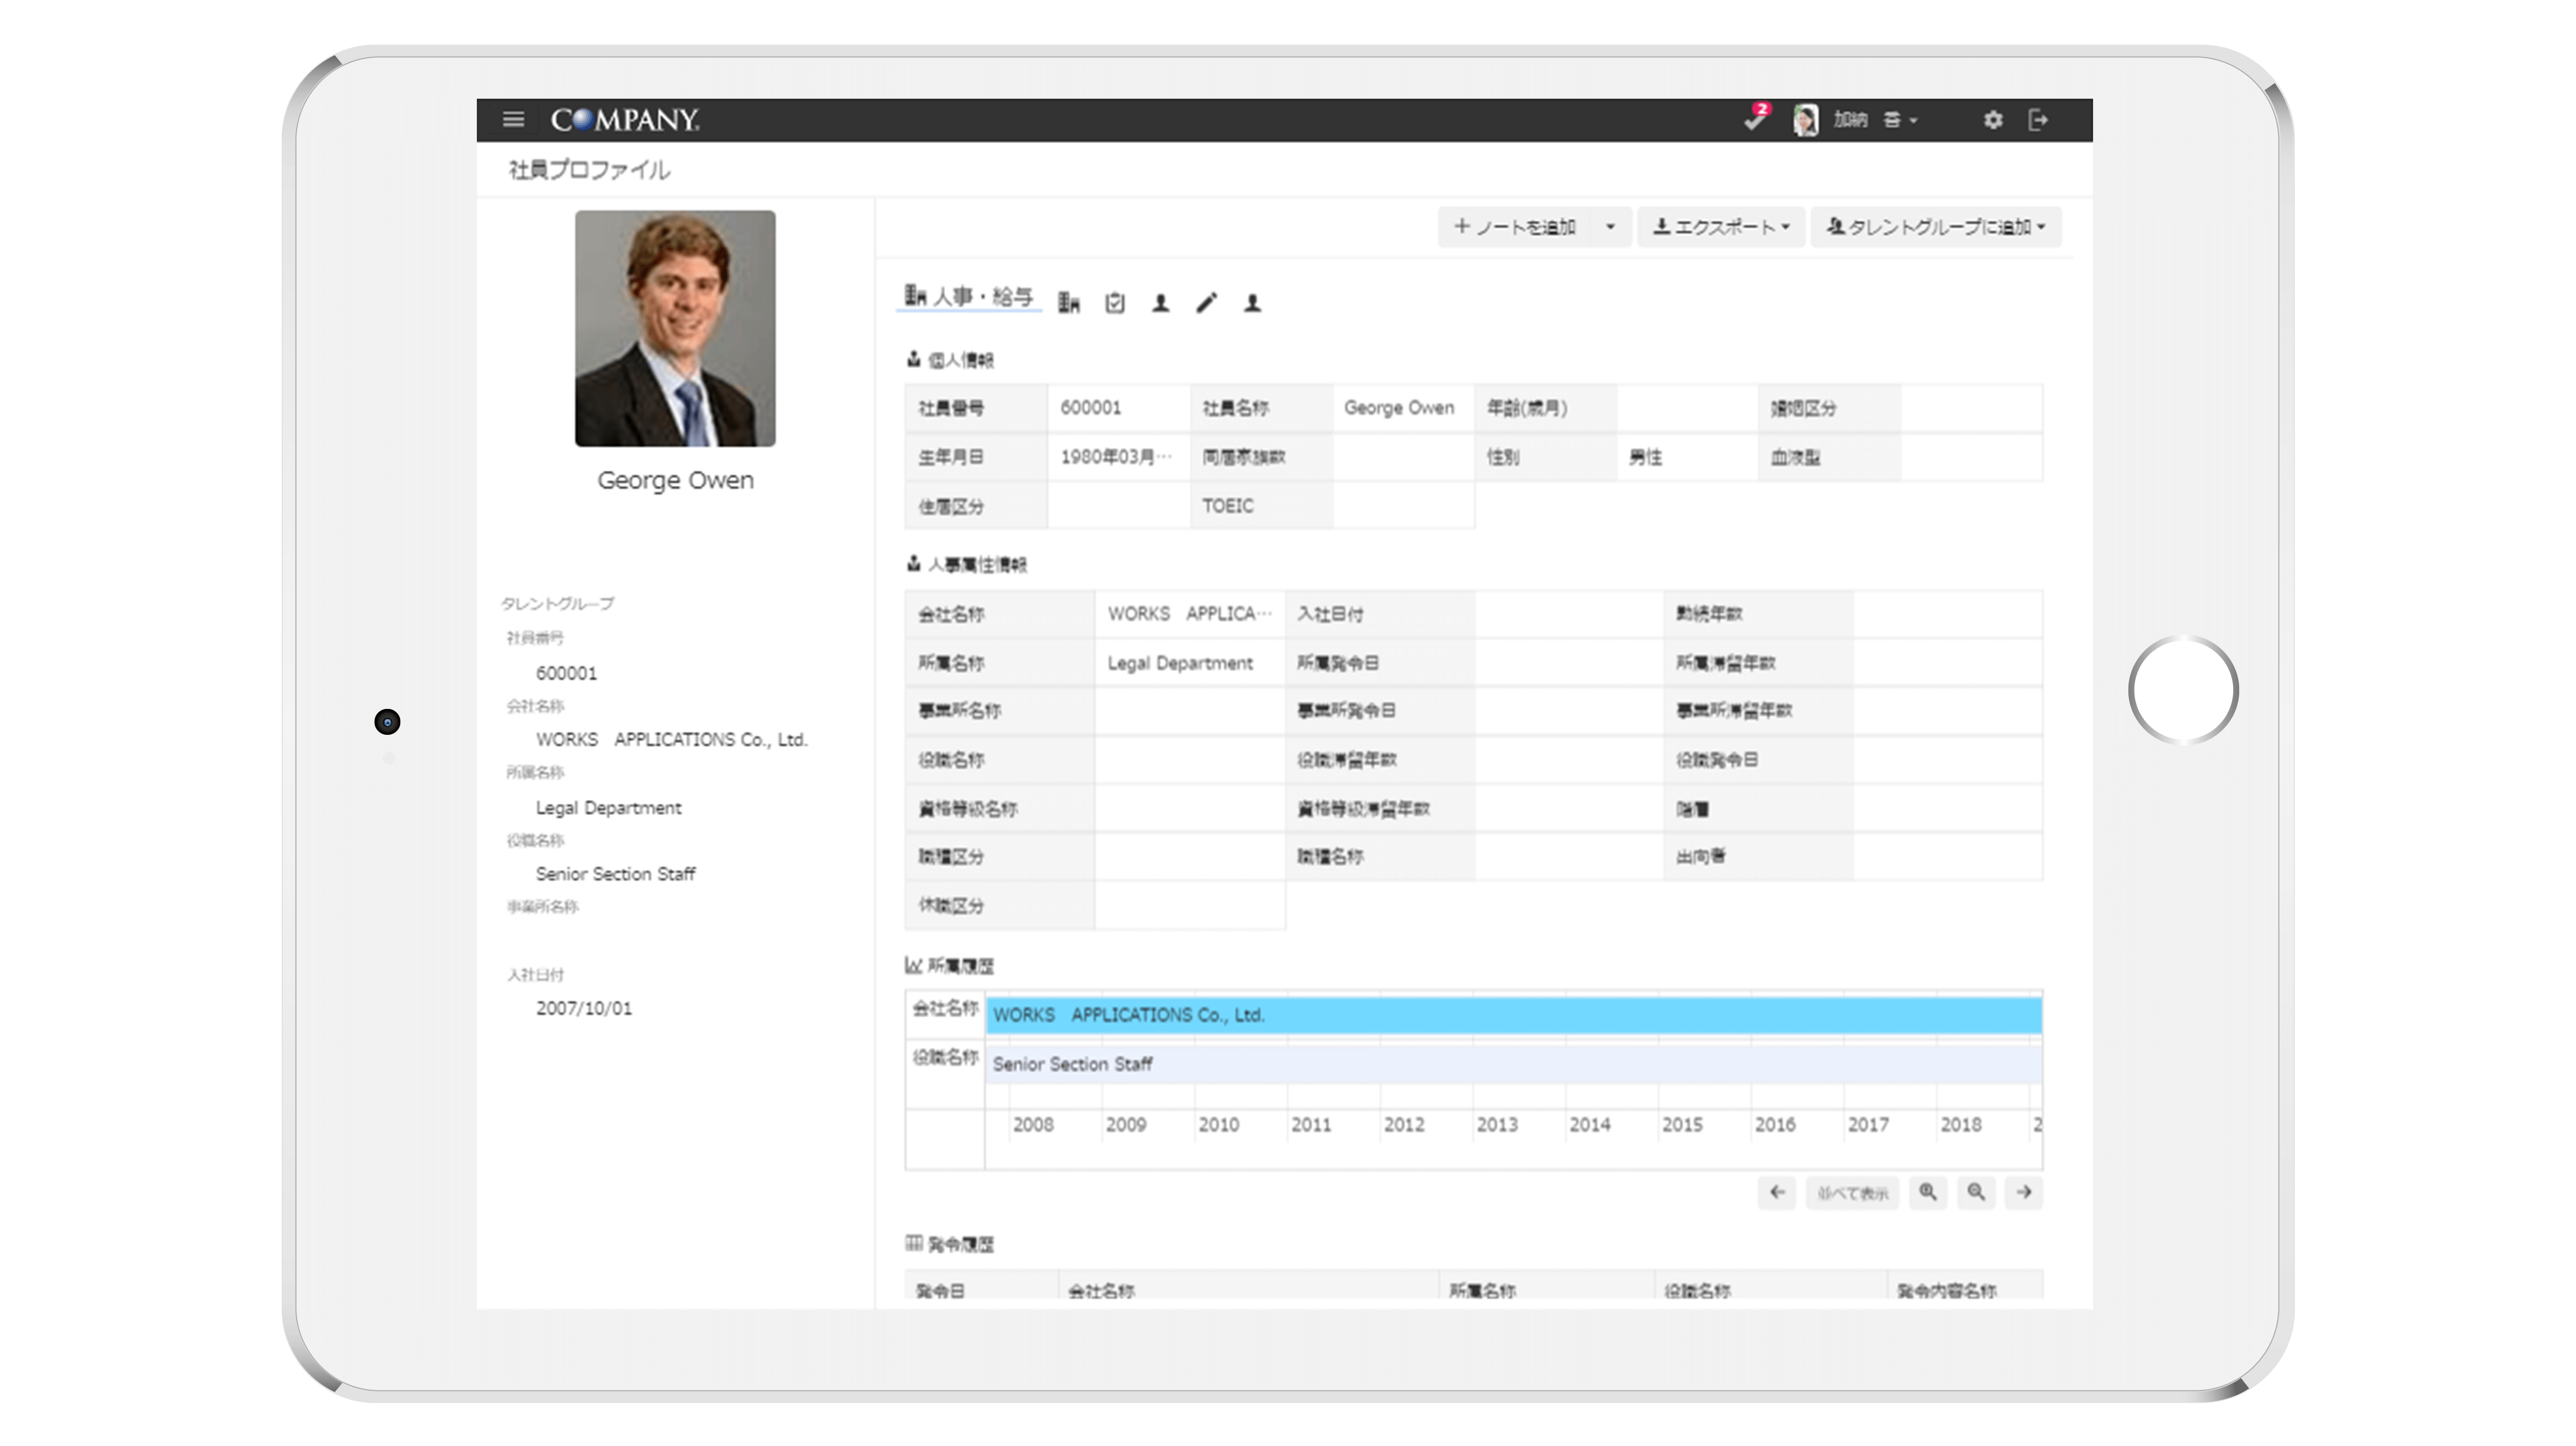Click Senior Section Staff in the sidebar
This screenshot has width=2576, height=1446.
tap(615, 874)
